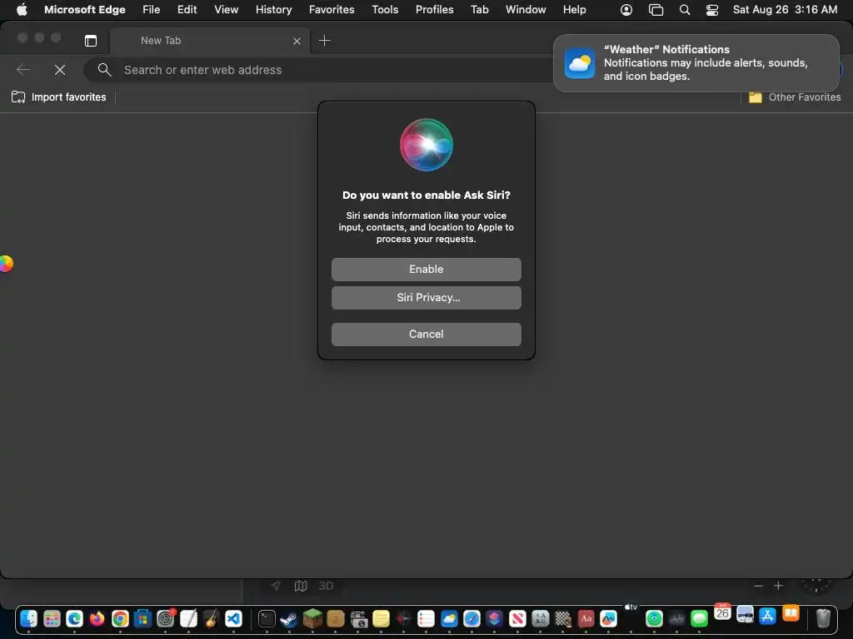853x639 pixels.
Task: Close the New Tab tab
Action: tap(297, 41)
